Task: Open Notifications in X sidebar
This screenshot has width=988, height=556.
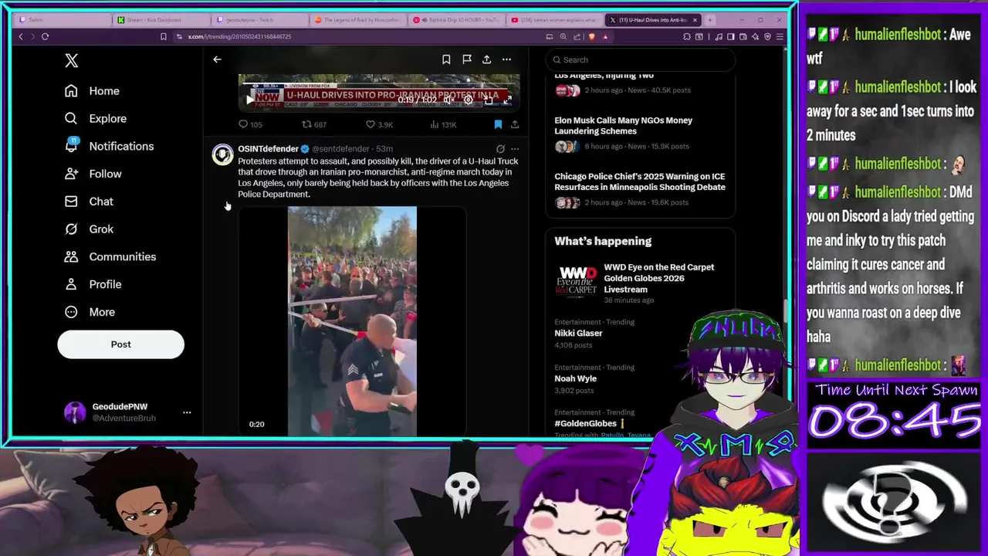Action: coord(109,146)
